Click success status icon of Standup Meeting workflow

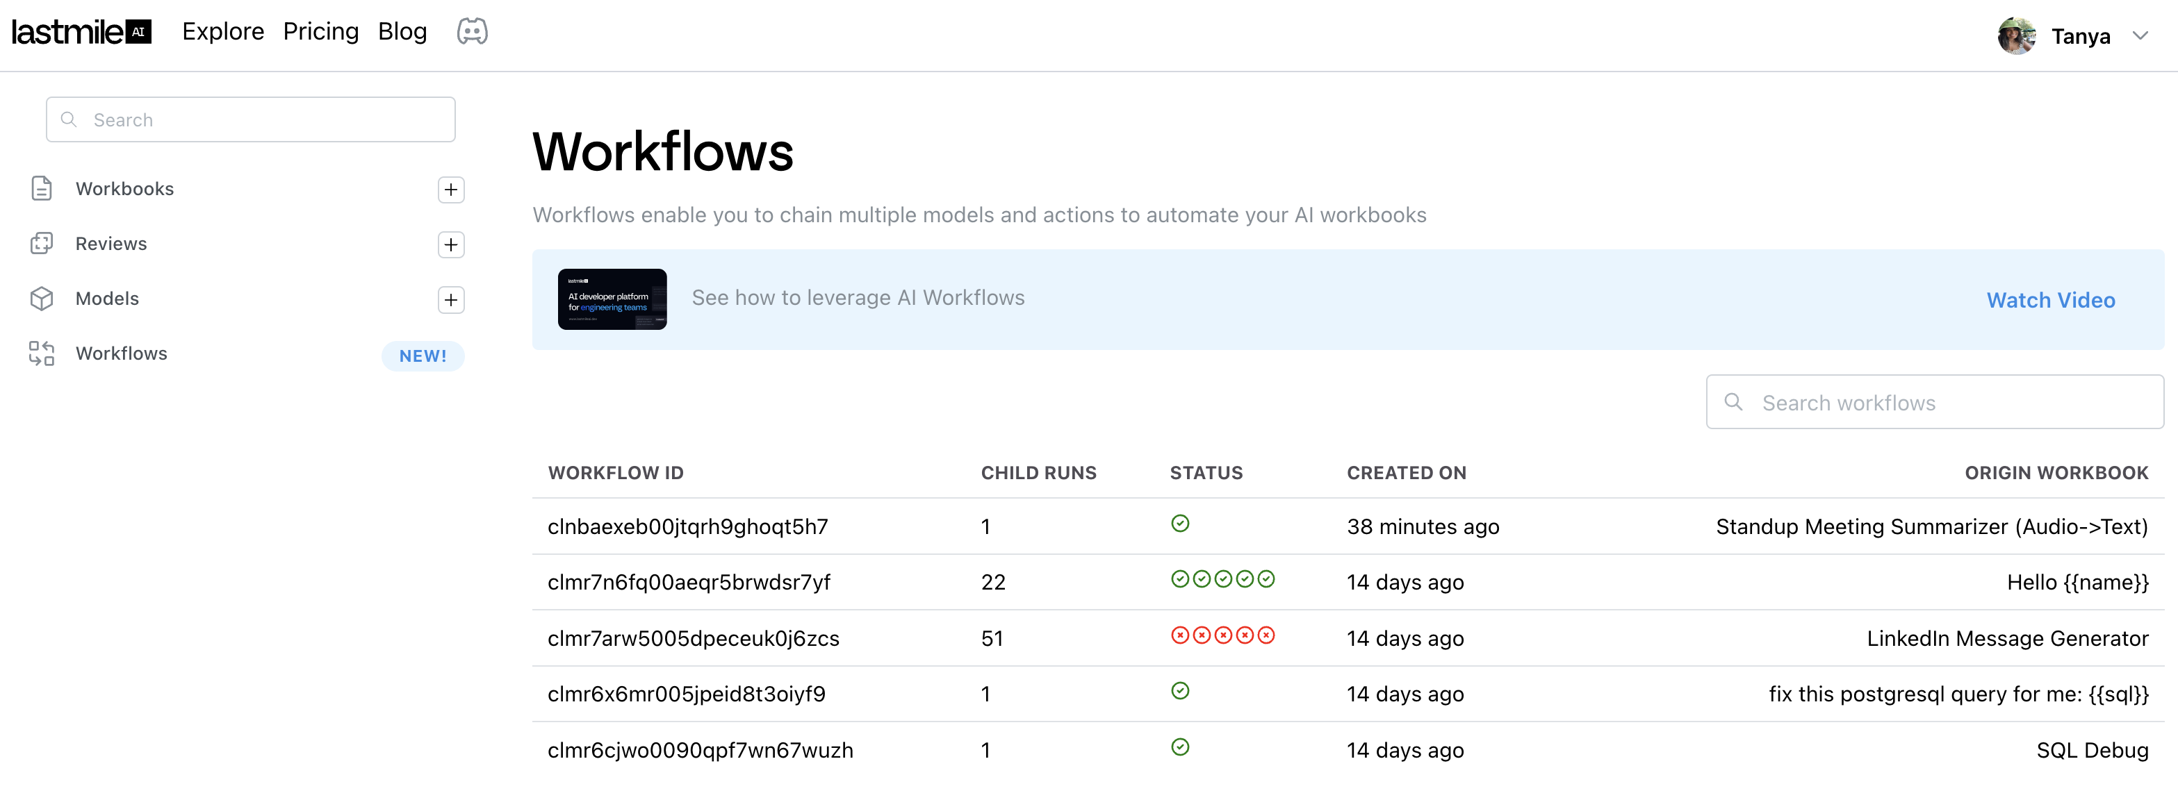[x=1179, y=524]
